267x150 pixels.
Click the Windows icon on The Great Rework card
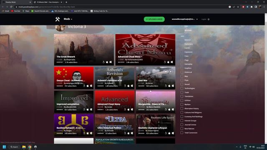(111, 62)
